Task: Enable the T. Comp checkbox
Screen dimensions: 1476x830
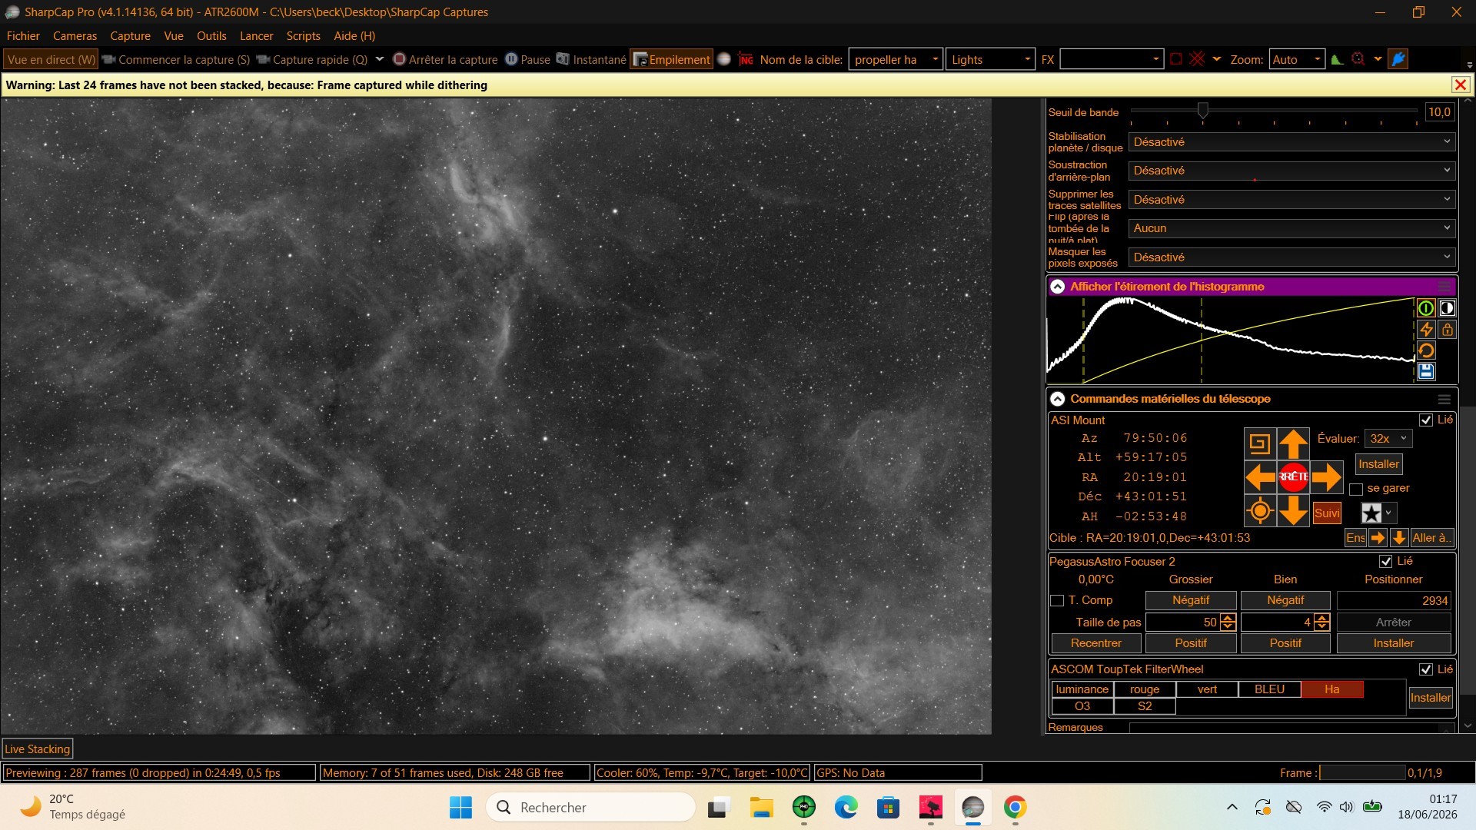Action: [1057, 601]
